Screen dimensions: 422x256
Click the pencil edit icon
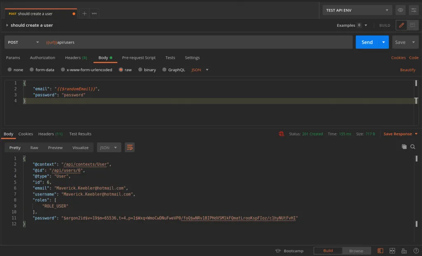(401, 25)
